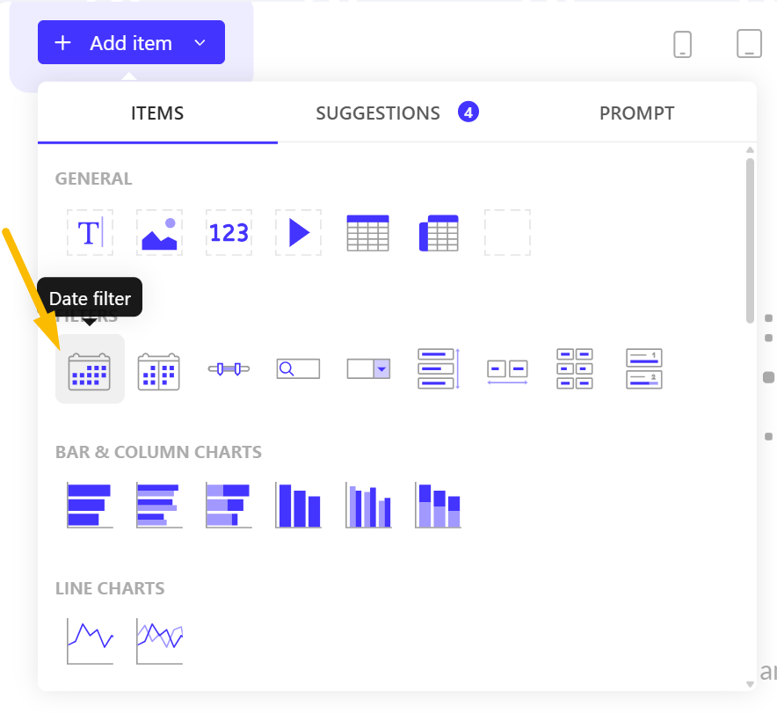
Task: Add a grouped column chart
Action: (368, 506)
